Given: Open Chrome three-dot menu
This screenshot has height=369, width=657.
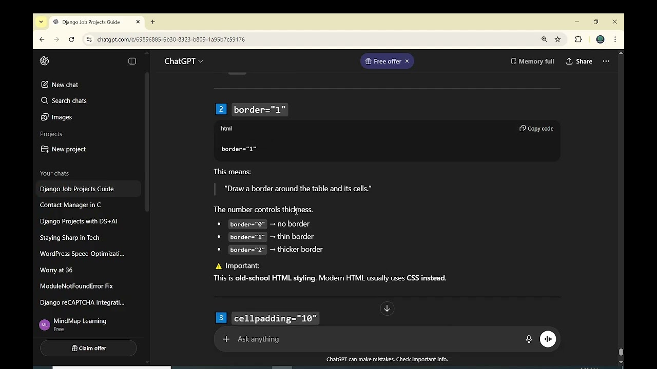Looking at the screenshot, I should coord(615,39).
